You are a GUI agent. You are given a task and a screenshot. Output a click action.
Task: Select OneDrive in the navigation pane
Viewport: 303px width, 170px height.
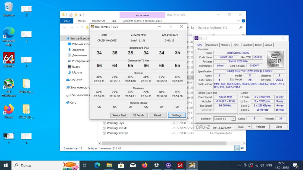[x=74, y=80]
